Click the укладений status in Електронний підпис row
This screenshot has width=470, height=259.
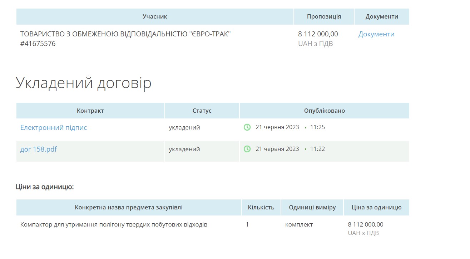tap(184, 127)
